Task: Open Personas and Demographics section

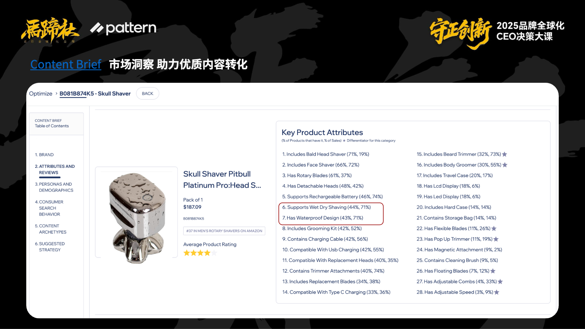Action: pyautogui.click(x=54, y=187)
